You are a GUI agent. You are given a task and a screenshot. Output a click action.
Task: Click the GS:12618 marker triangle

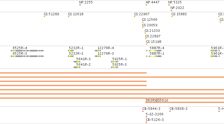point(69,17)
